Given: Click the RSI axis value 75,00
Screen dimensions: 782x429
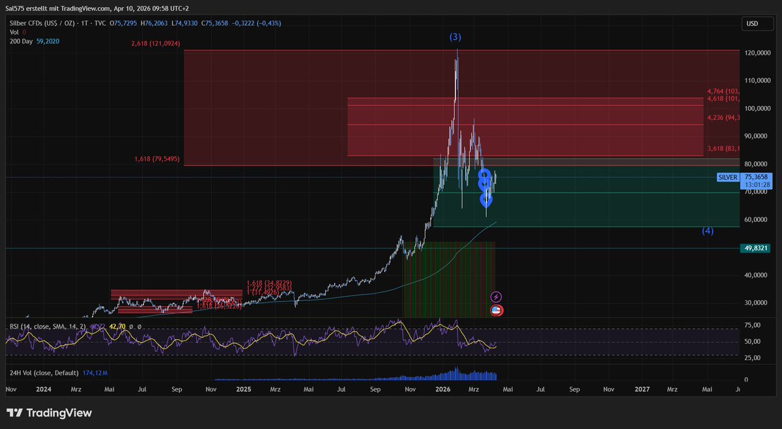Looking at the screenshot, I should pyautogui.click(x=752, y=325).
